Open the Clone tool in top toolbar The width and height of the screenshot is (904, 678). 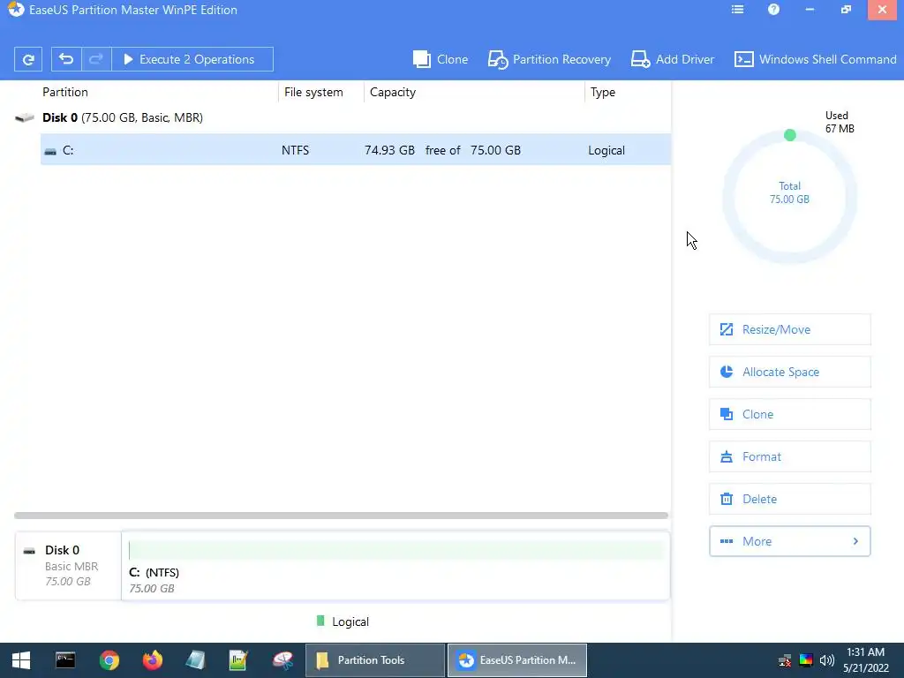(441, 59)
